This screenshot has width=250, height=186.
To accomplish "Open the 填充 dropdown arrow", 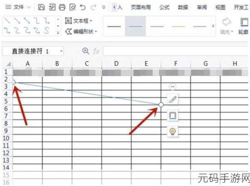I will click(232, 32).
